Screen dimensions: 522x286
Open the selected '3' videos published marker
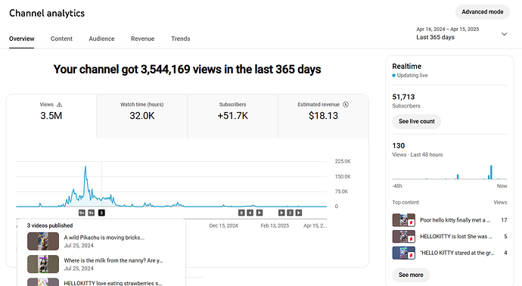[x=101, y=213]
